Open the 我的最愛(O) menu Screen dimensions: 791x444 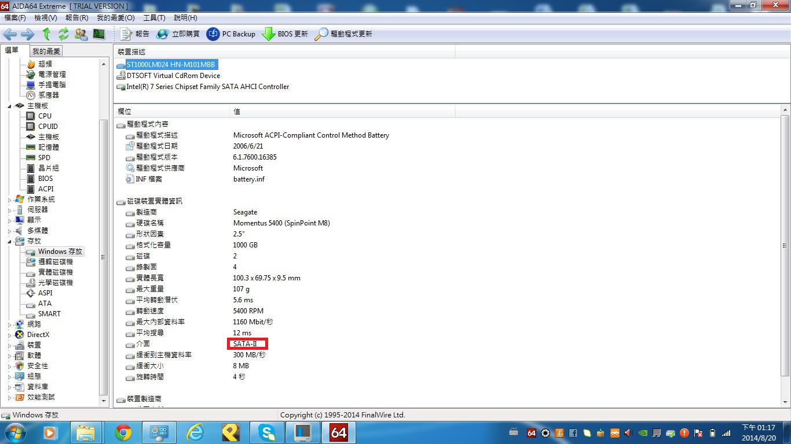tap(115, 18)
